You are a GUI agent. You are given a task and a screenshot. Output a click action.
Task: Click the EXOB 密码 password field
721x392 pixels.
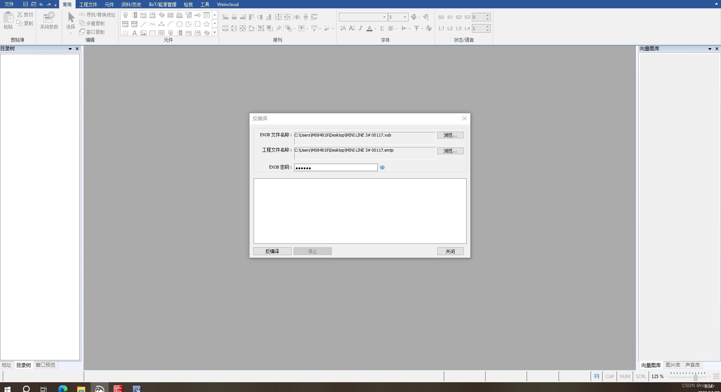(336, 167)
